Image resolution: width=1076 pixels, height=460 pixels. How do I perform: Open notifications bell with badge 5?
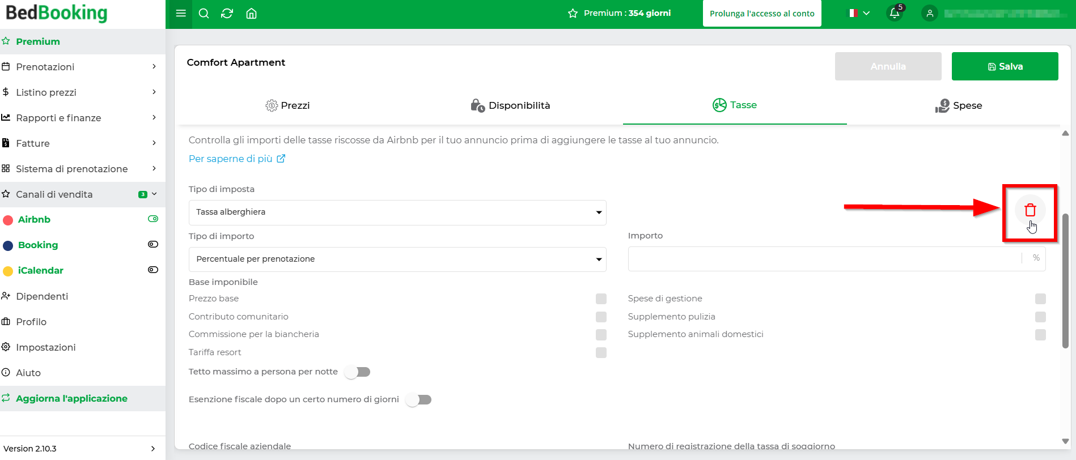click(x=895, y=14)
